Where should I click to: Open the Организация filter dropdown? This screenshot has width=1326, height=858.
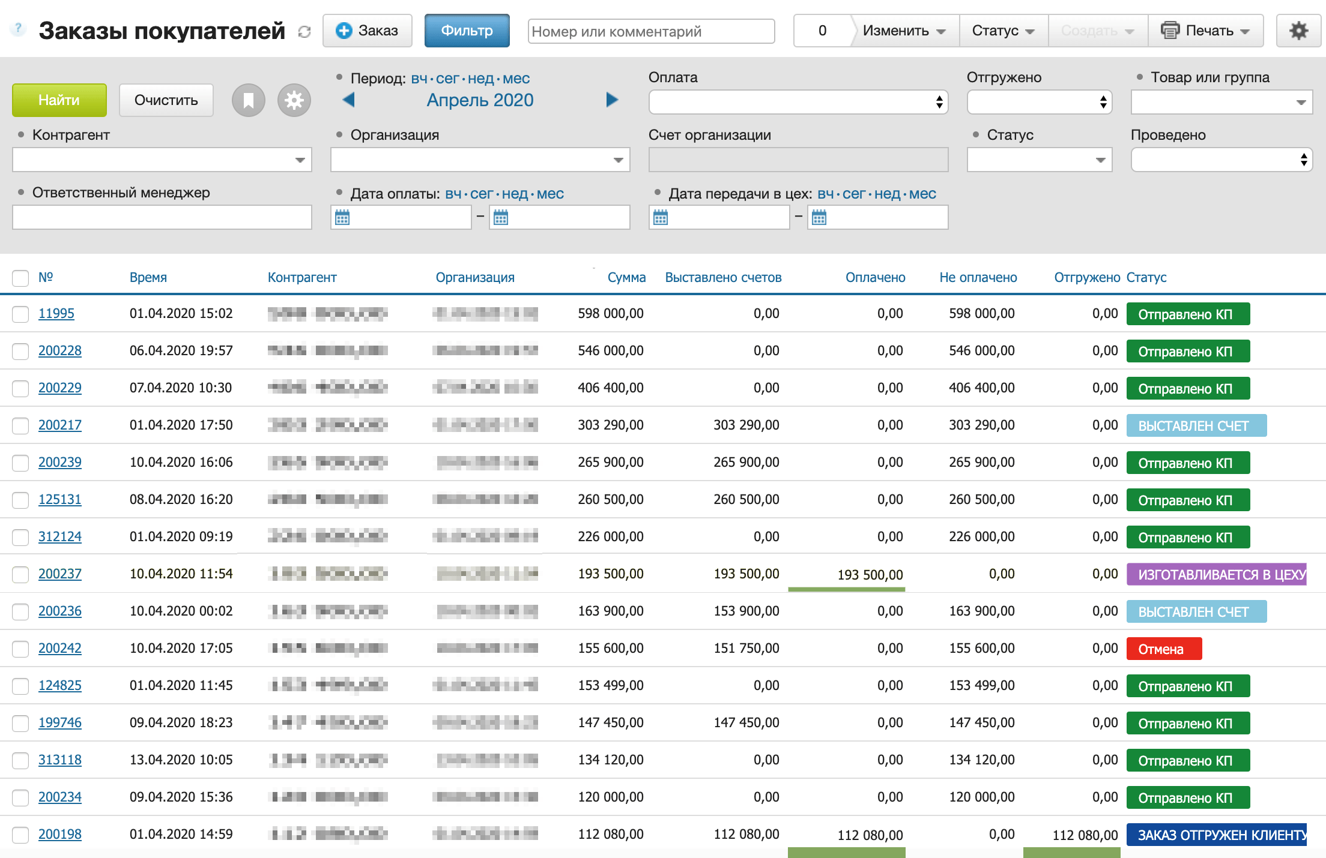[480, 160]
